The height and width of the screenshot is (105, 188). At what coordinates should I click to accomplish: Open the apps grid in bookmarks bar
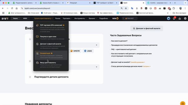pos(3,13)
